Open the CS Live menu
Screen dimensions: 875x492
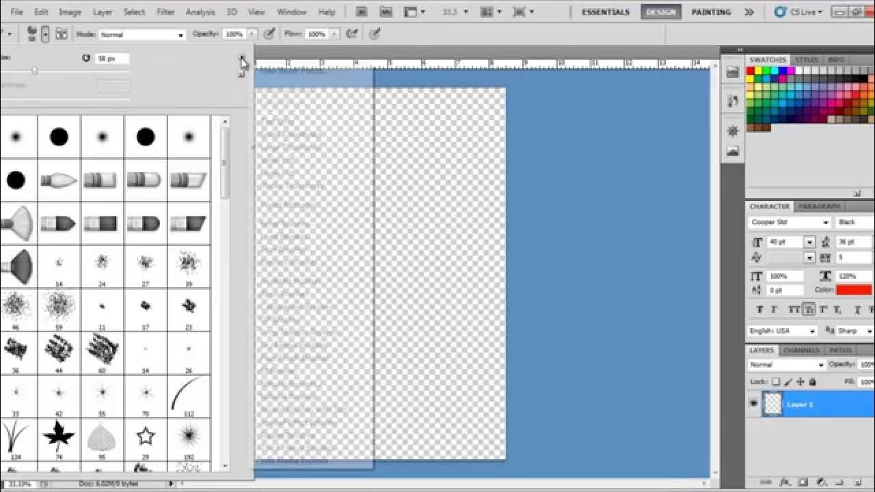click(x=799, y=12)
